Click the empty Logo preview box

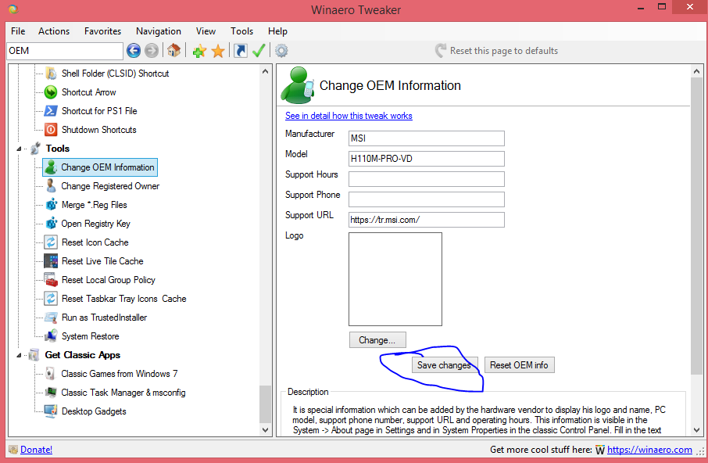click(x=395, y=279)
